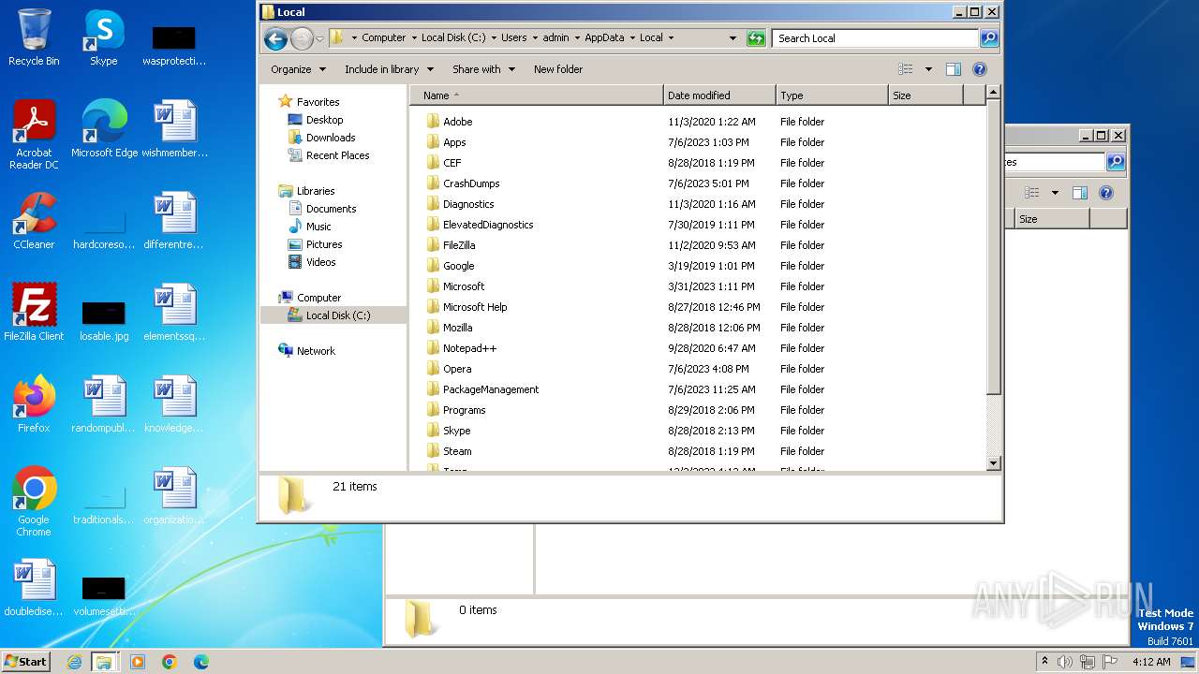
Task: Click the clock showing 4:12 AM
Action: (x=1150, y=662)
